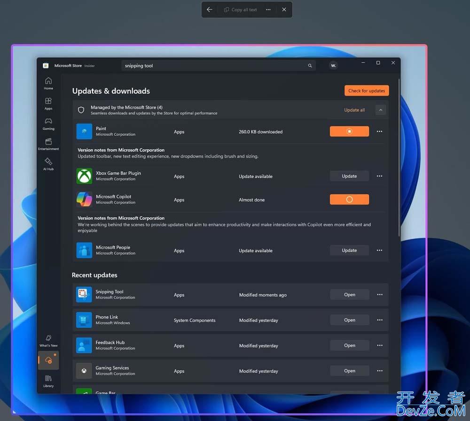Viewport: 470px width, 421px height.
Task: Open Snipping Tool from recent updates
Action: pos(350,295)
